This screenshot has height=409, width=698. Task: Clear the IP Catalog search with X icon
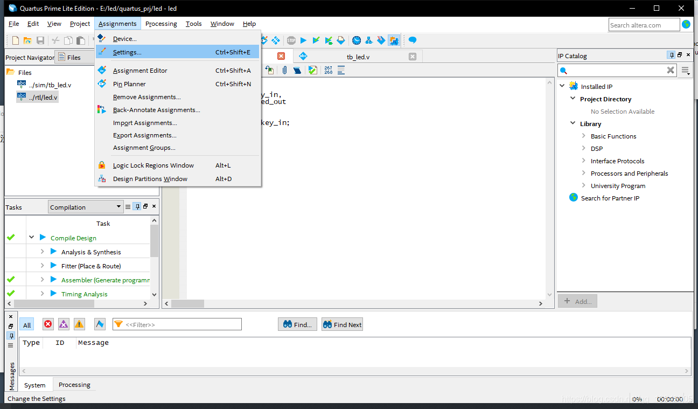(671, 70)
